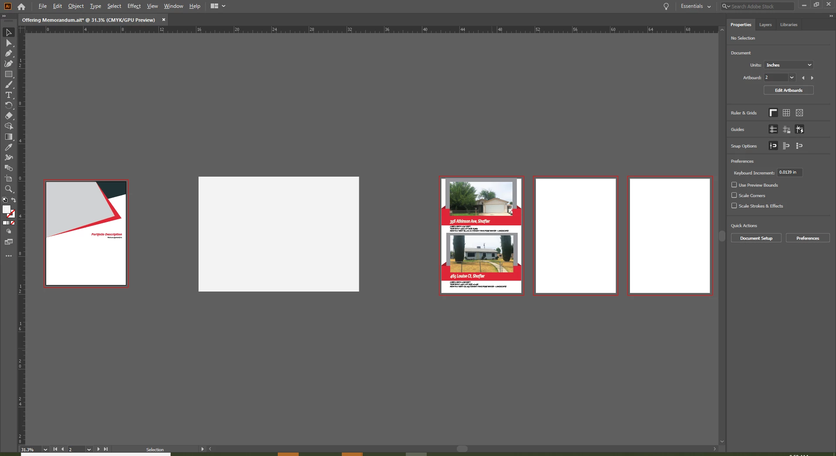Enable Scale Strokes & Effects checkbox
Image resolution: width=836 pixels, height=456 pixels.
click(734, 206)
